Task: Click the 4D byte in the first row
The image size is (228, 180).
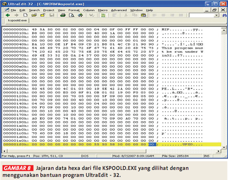Action: pos(34,30)
